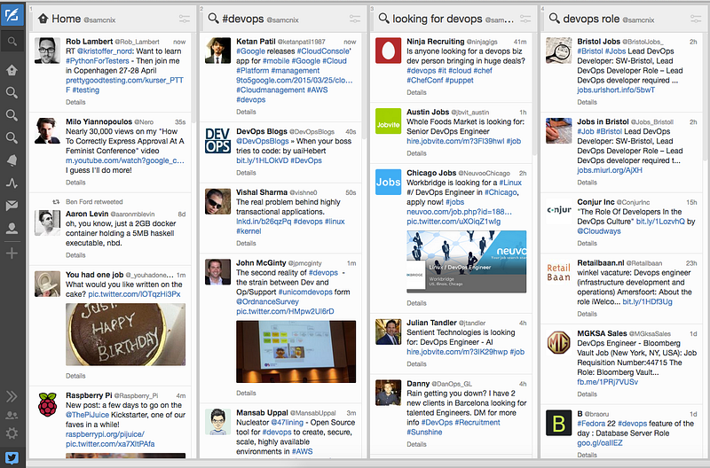Click the @OrdnanceSurvey mention

point(267,301)
